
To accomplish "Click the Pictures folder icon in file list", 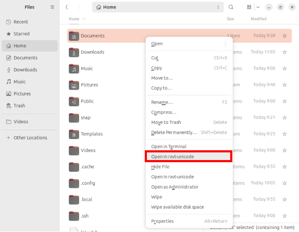I will [x=74, y=85].
